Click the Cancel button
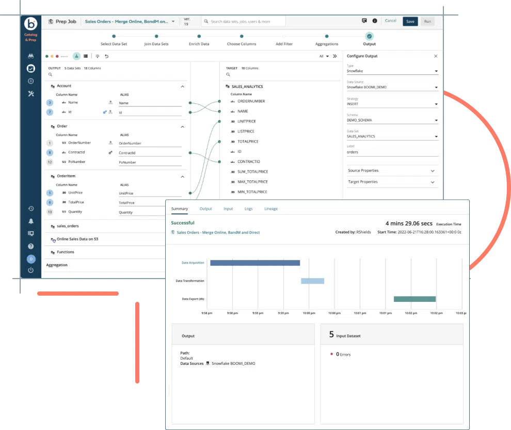The height and width of the screenshot is (430, 511). click(x=391, y=21)
